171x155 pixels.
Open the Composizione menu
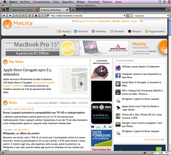coord(41,2)
